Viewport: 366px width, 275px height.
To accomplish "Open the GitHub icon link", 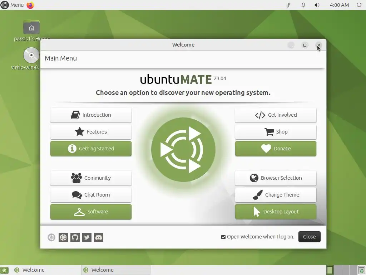I will click(x=75, y=237).
